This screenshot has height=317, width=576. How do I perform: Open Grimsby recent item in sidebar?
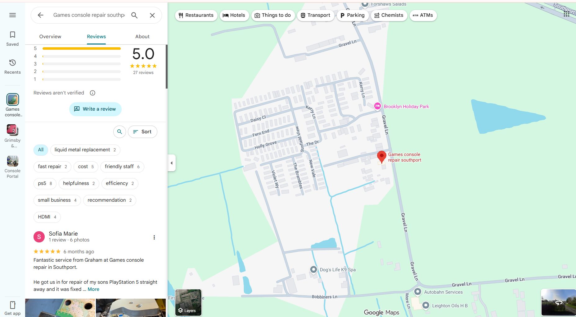[x=12, y=136]
